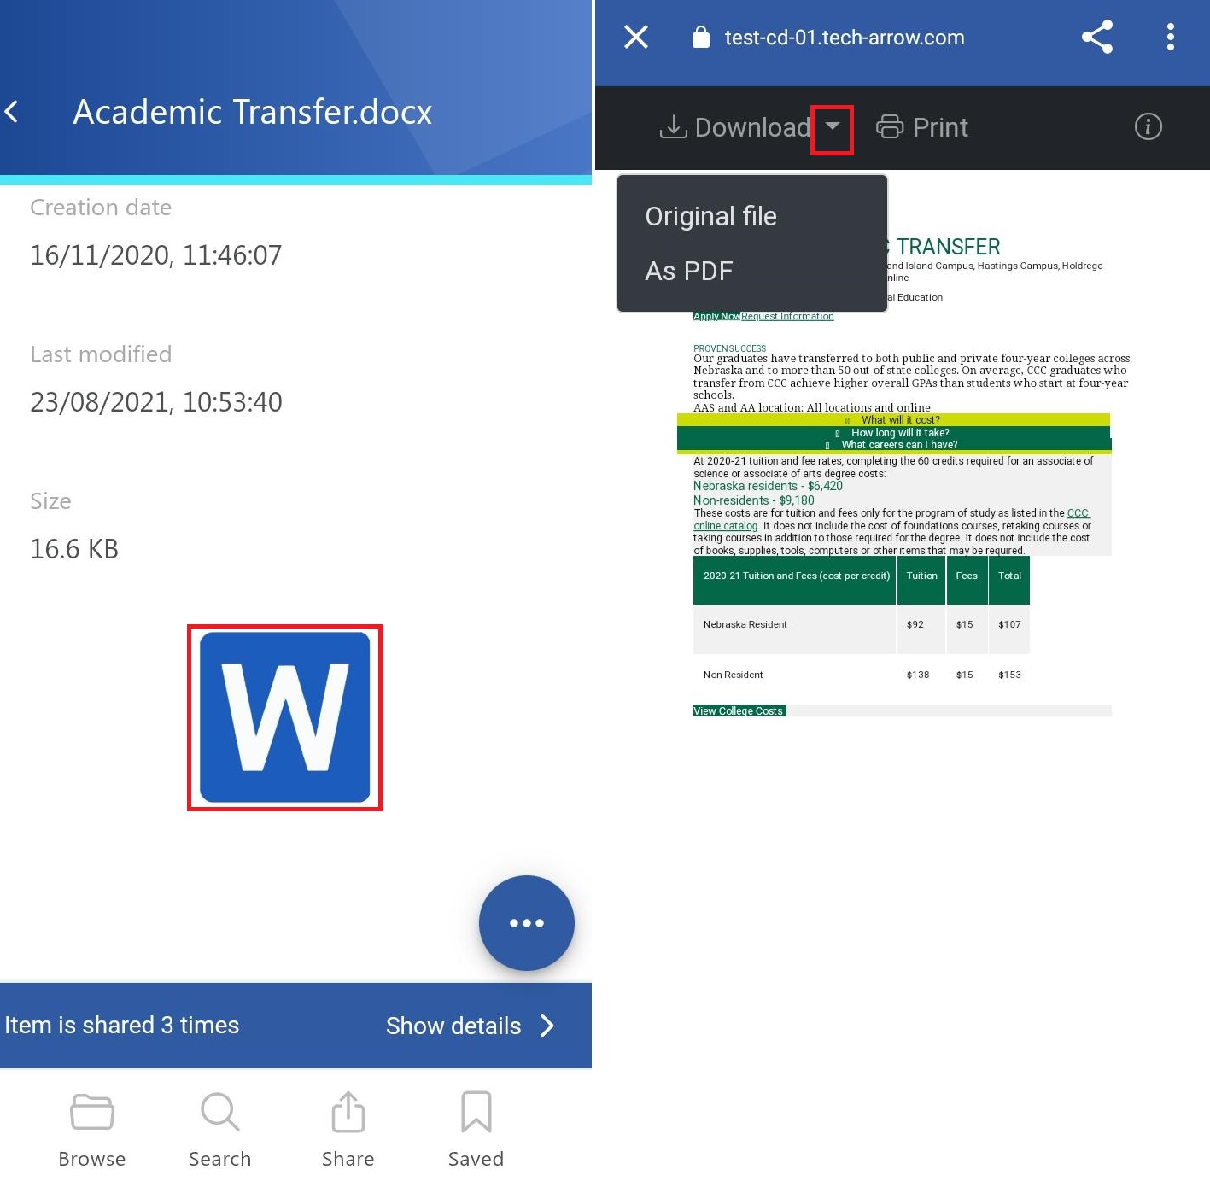
Task: Select the last modified value 23/08/2021, 10:53:40
Action: click(156, 402)
